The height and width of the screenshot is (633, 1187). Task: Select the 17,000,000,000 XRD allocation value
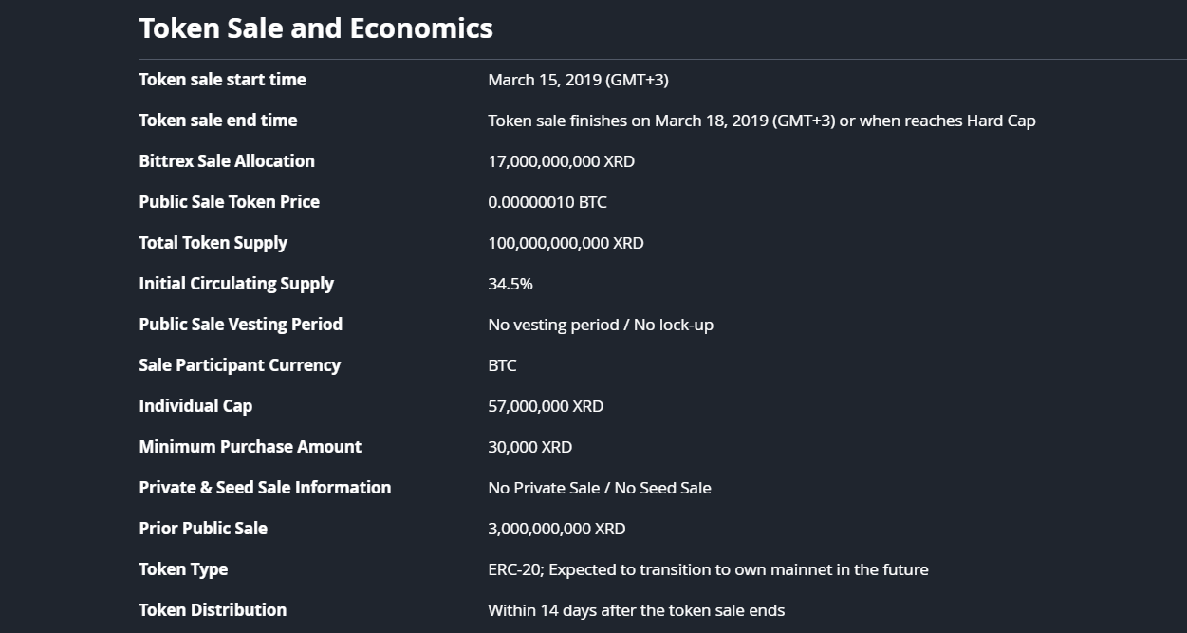point(561,161)
